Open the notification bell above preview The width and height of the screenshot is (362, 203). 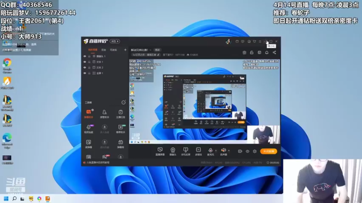[x=267, y=52]
